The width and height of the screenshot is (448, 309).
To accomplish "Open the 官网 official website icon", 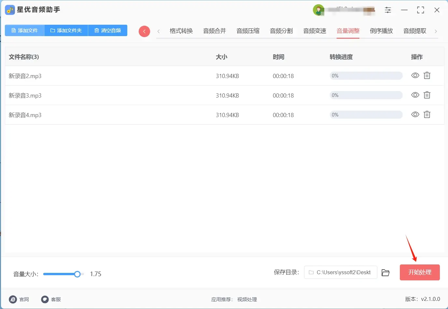I will click(x=12, y=299).
